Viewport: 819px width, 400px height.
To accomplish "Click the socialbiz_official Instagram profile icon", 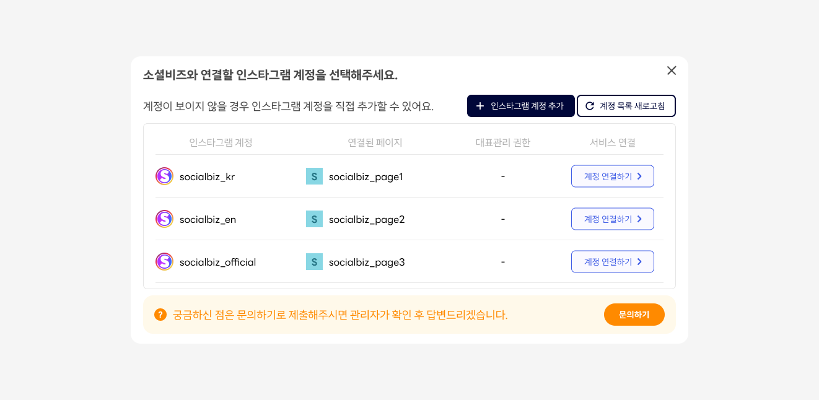I will (x=164, y=262).
